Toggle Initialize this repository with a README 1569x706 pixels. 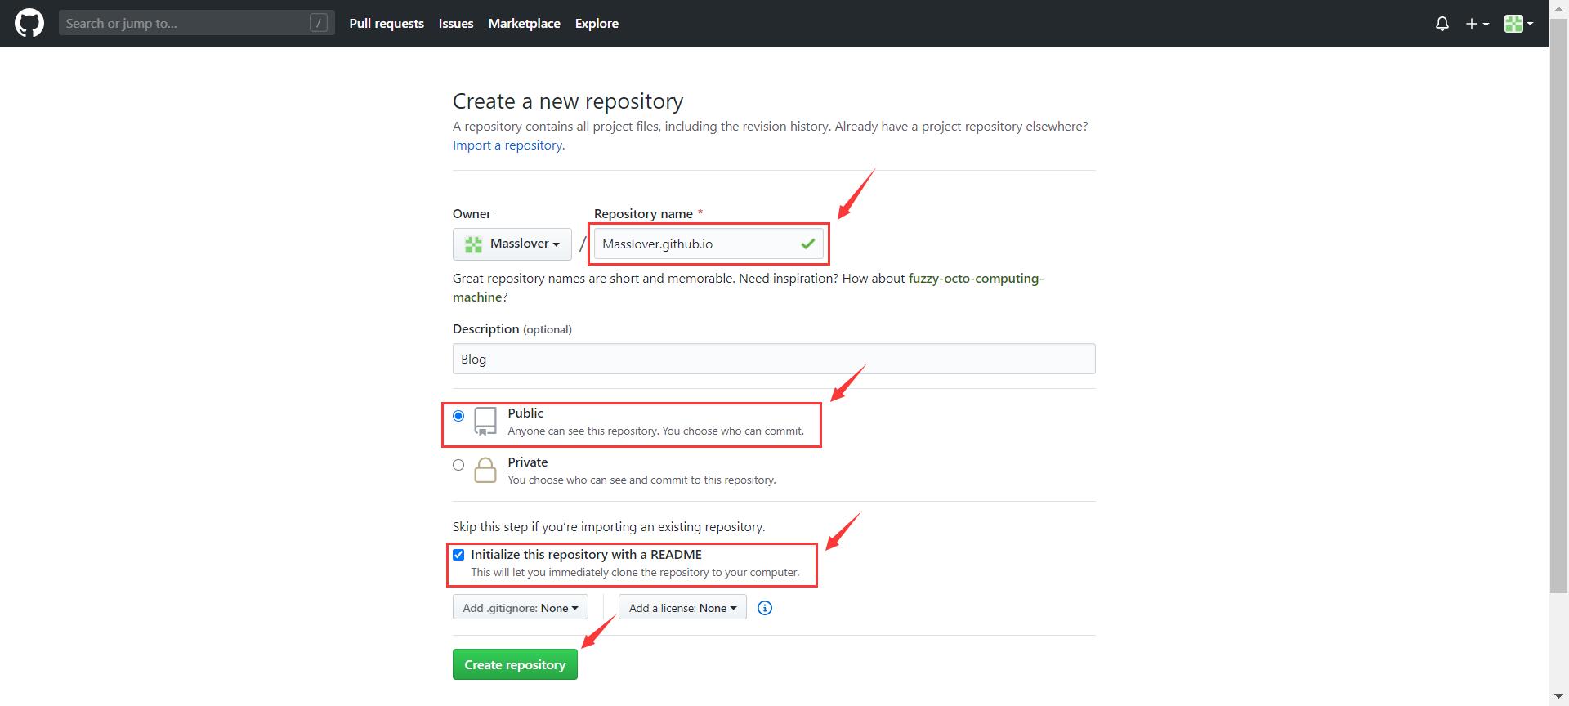pos(458,555)
